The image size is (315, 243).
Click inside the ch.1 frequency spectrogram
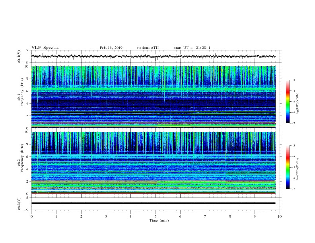pos(153,97)
